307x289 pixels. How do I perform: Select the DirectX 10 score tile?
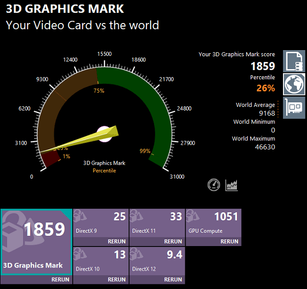101,261
